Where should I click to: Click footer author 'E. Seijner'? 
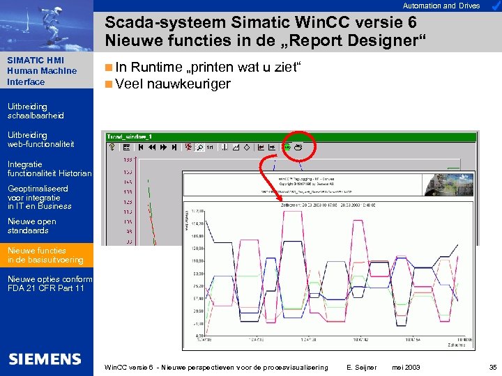point(362,368)
